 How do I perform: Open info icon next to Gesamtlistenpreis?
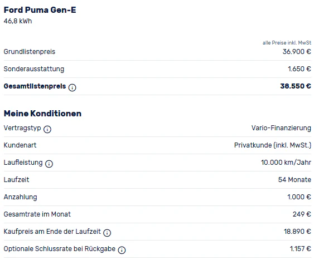(x=72, y=87)
